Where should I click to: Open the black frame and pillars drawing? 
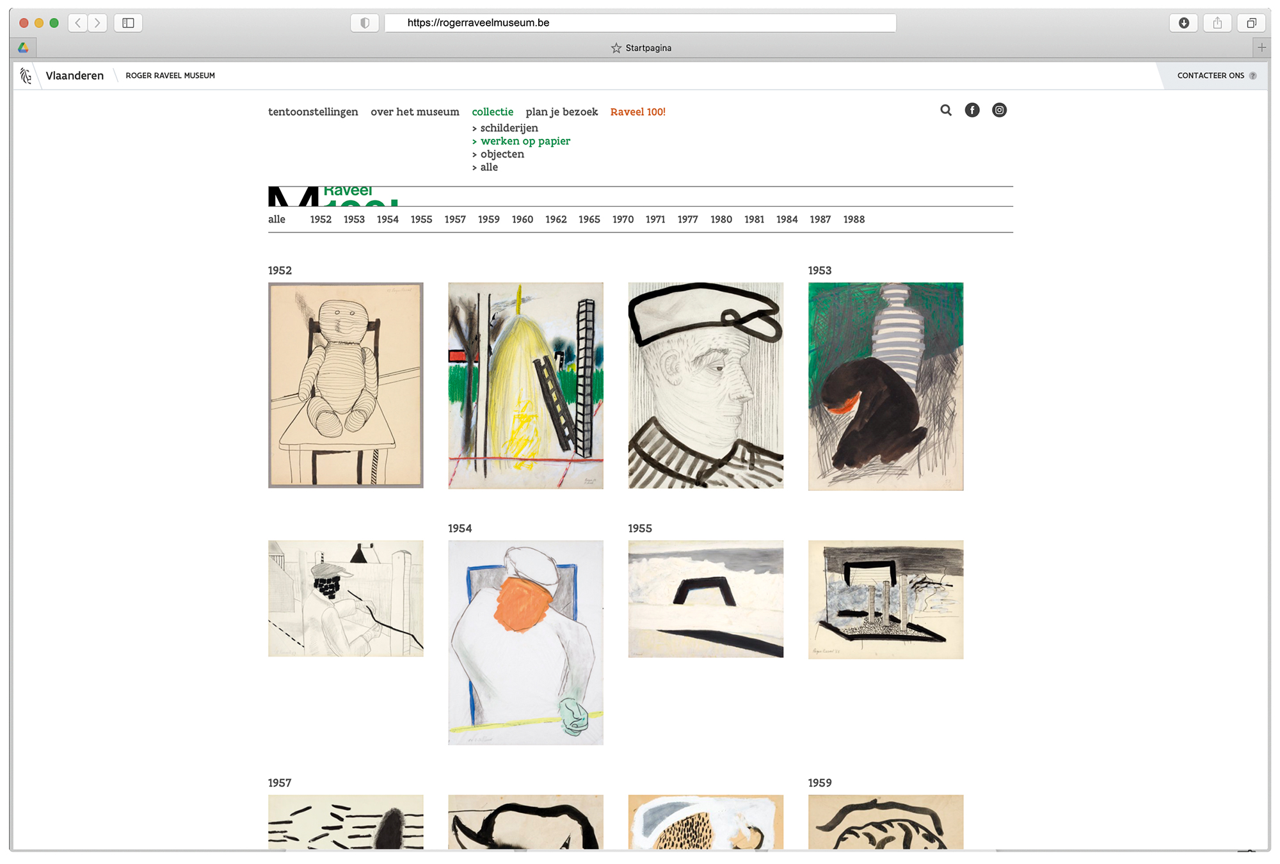click(885, 600)
